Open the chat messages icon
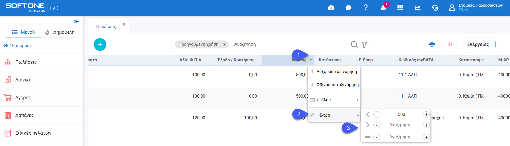 coord(348,8)
